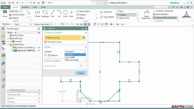Open the Task tab
194x109 pixels.
click(5, 7)
